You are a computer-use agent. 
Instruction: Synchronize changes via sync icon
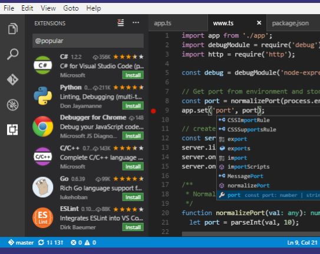tap(41, 242)
